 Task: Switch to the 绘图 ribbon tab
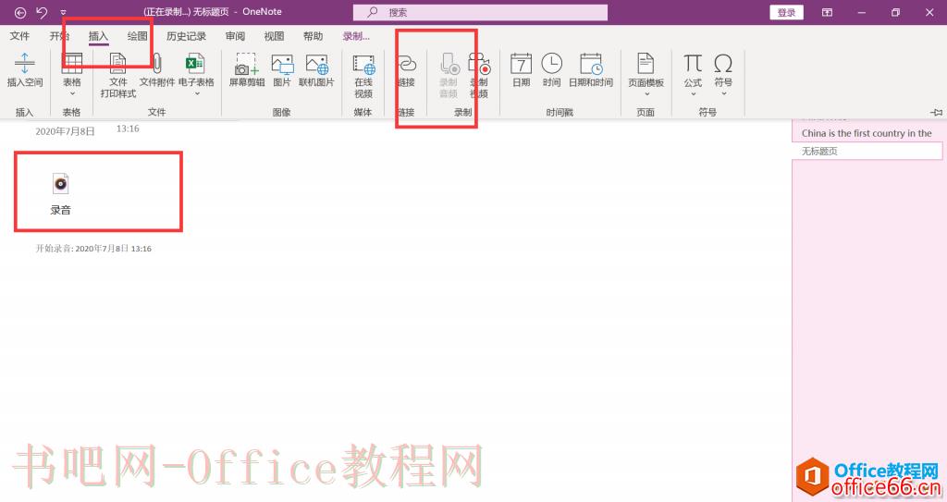point(137,36)
